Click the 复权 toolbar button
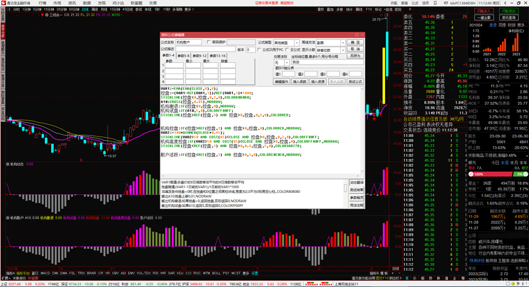 pos(321,9)
